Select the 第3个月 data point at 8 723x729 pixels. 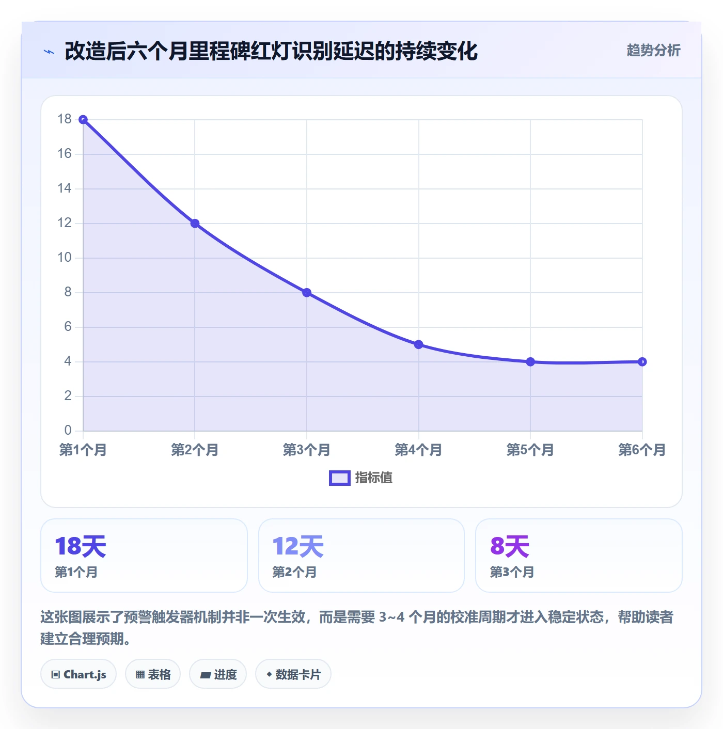[x=307, y=293]
